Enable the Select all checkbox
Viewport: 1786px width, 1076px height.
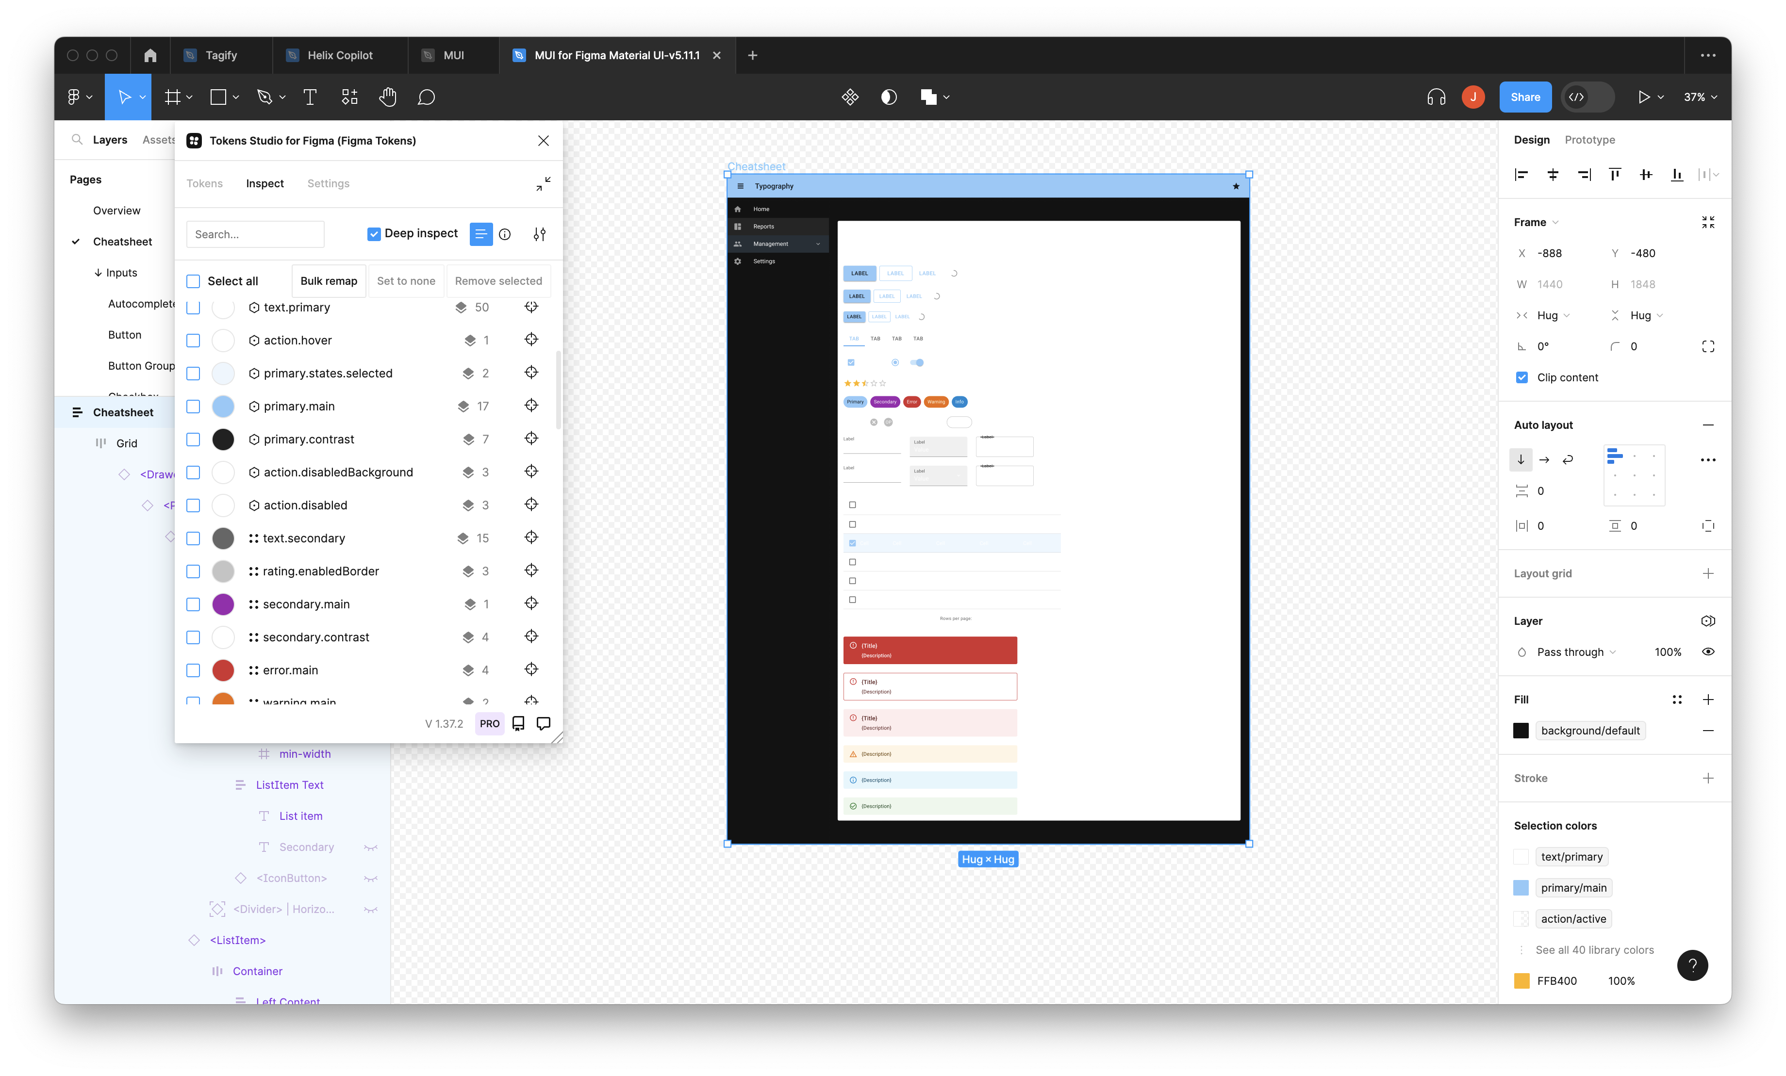pyautogui.click(x=193, y=280)
